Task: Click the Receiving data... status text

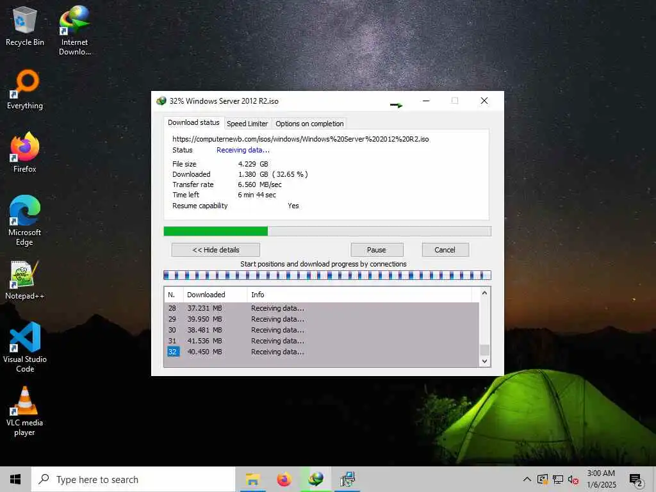Action: point(243,150)
